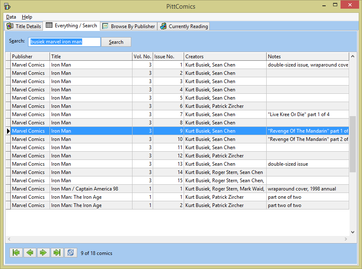The width and height of the screenshot is (362, 269).
Task: Click horizontal scrollbar left arrow
Action: (9, 239)
